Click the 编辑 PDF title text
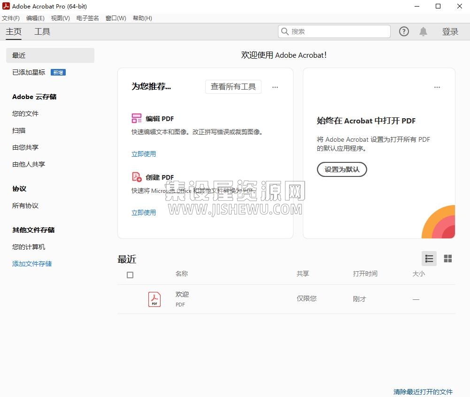 (160, 119)
